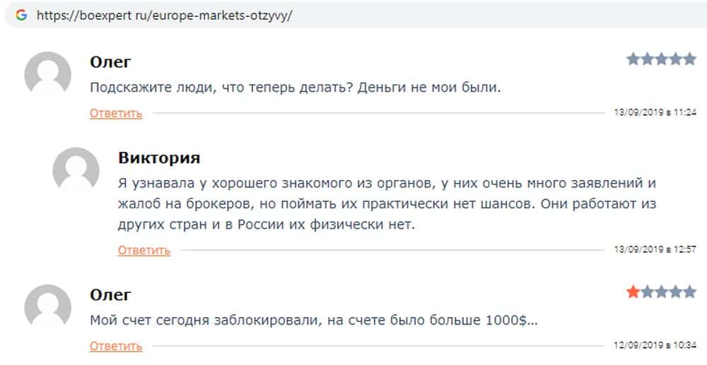Click Ответить under "Деньги не мои были"

click(116, 113)
